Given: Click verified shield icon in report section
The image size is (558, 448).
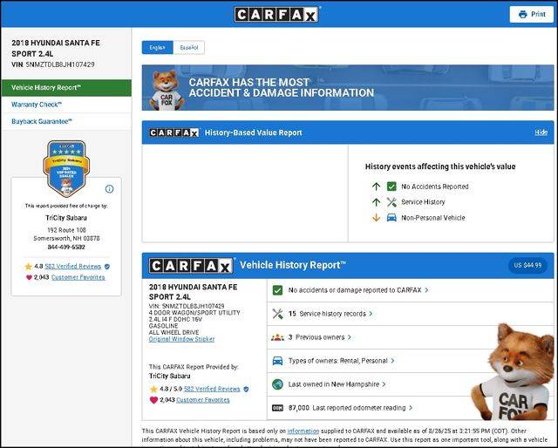Looking at the screenshot, I should coord(246,389).
